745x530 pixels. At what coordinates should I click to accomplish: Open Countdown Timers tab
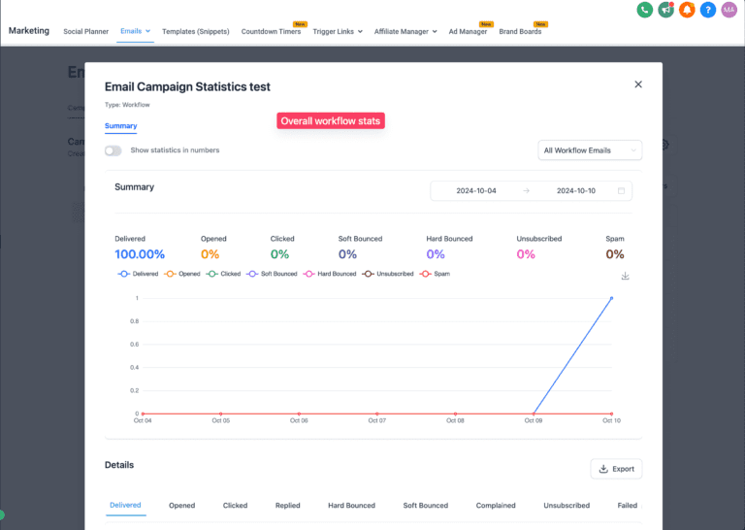[271, 31]
